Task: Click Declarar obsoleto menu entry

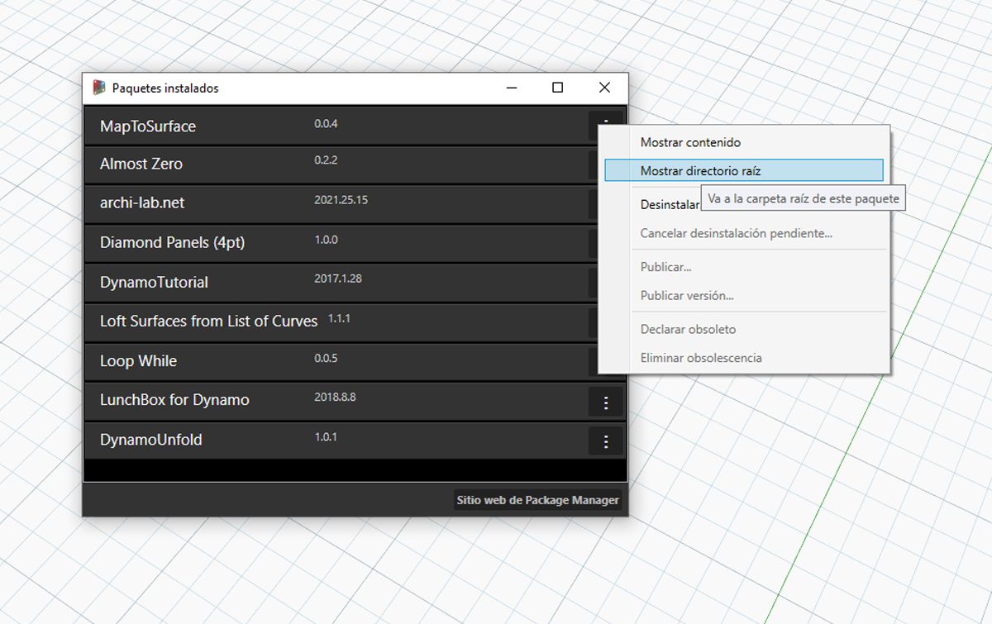Action: pos(744,329)
